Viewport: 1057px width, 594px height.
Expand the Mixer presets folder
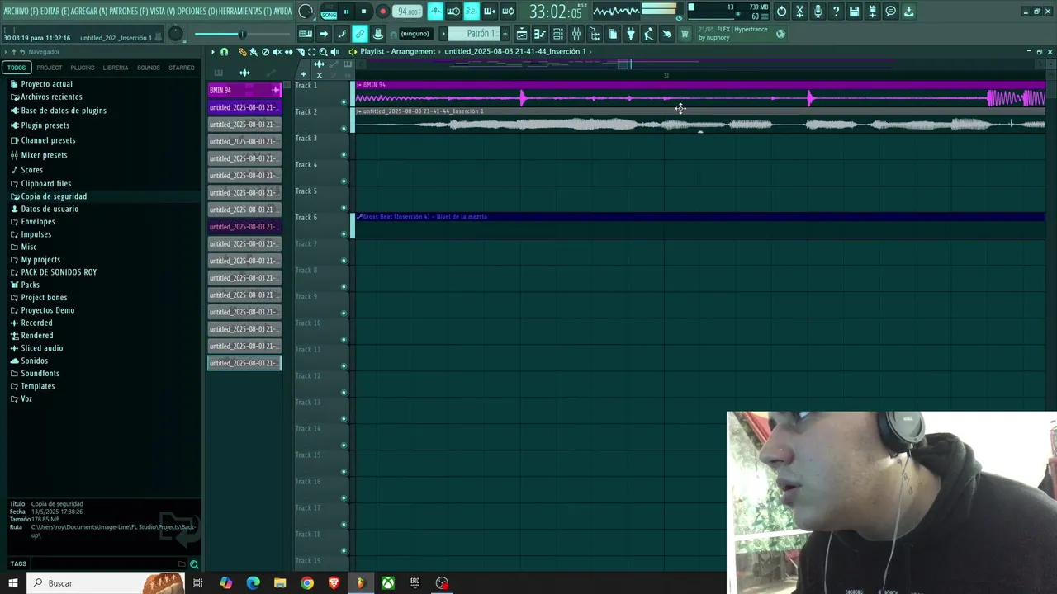[44, 155]
